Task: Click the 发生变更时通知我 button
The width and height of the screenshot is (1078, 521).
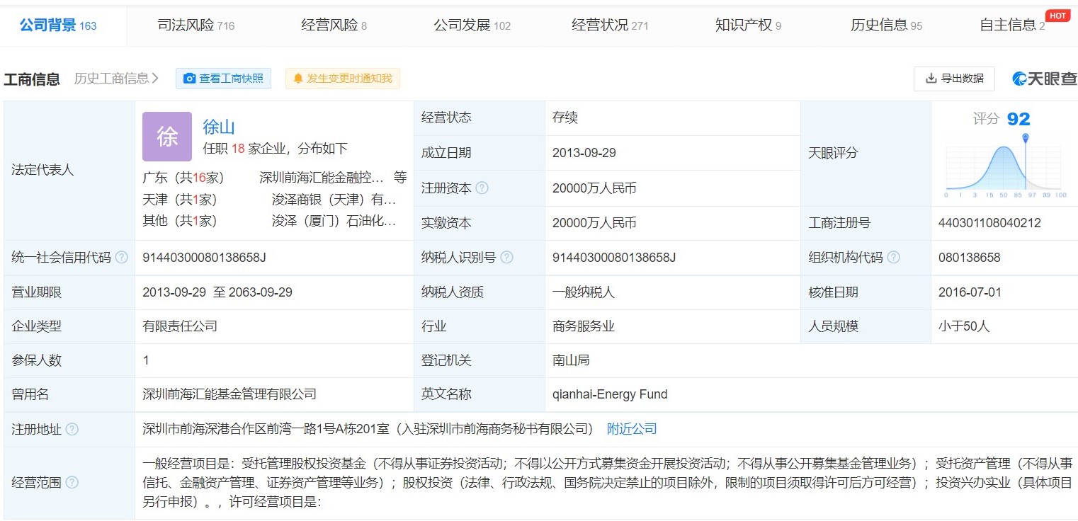Action: [343, 79]
